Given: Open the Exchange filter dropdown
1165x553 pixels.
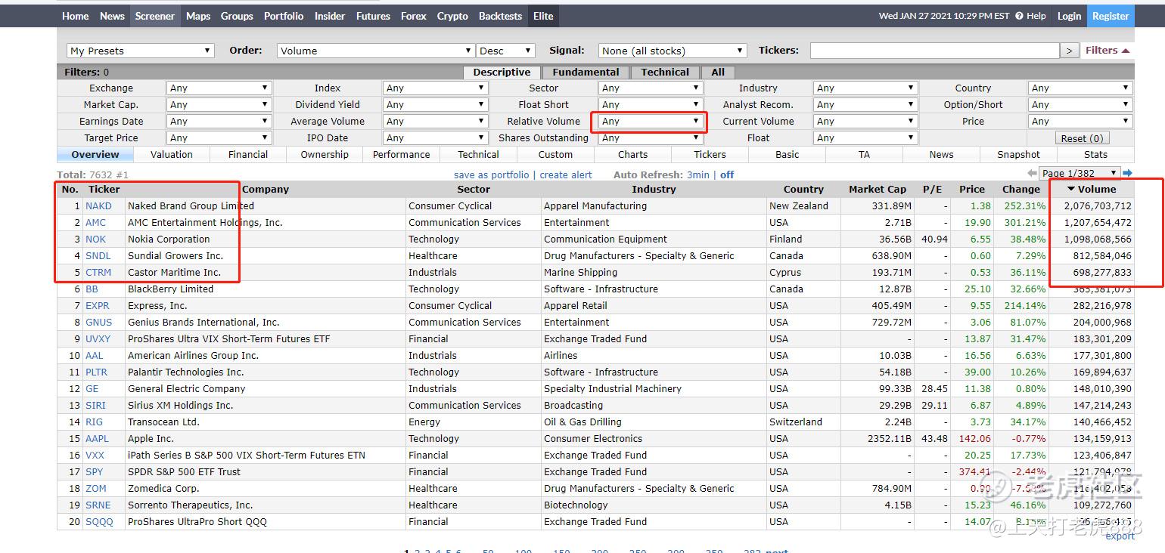Looking at the screenshot, I should point(219,88).
